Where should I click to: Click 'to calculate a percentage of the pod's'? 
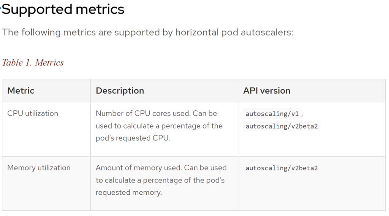pos(160,180)
